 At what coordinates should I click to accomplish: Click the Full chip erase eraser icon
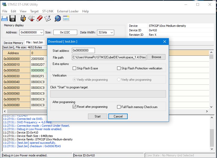click(39, 18)
